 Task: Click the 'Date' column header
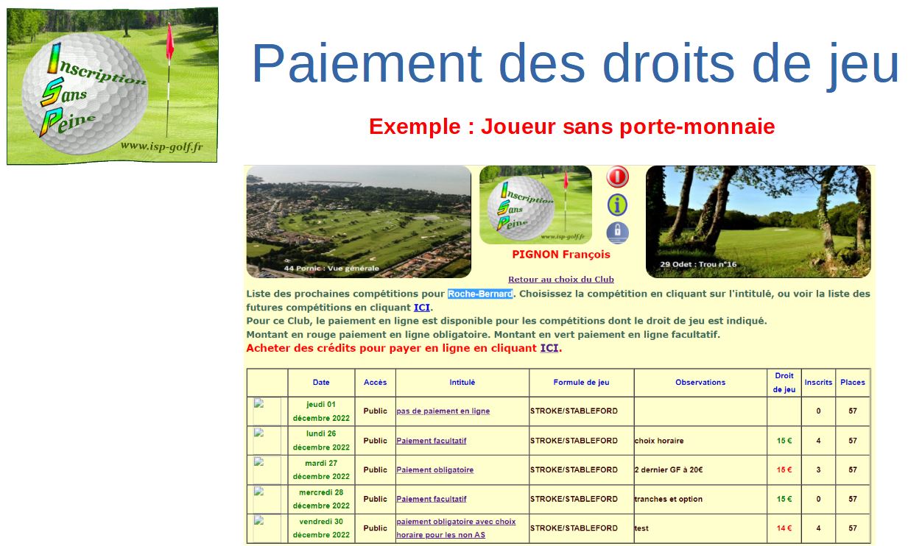tap(321, 383)
